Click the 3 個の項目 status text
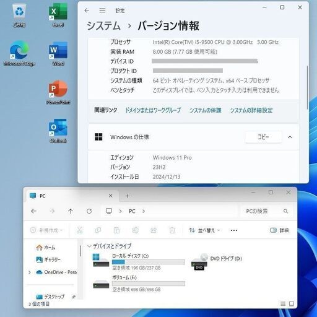This screenshot has width=317, height=317. [x=39, y=304]
